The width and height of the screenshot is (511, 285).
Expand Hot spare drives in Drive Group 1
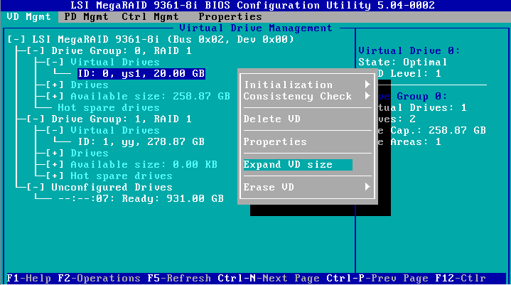click(x=55, y=176)
